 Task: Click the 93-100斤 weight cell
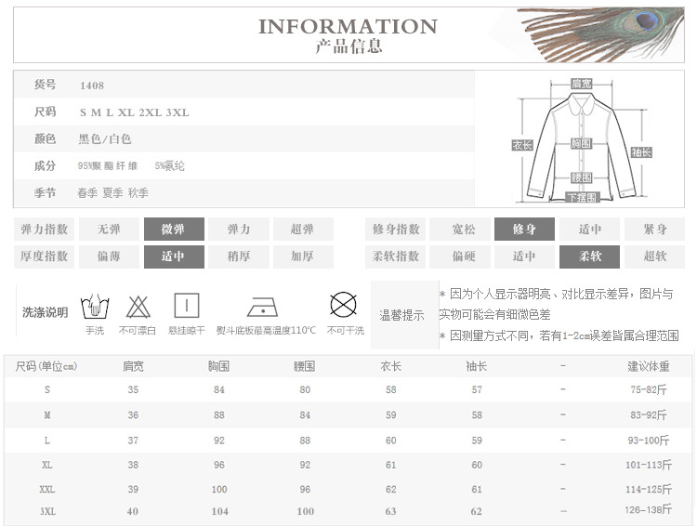[649, 441]
